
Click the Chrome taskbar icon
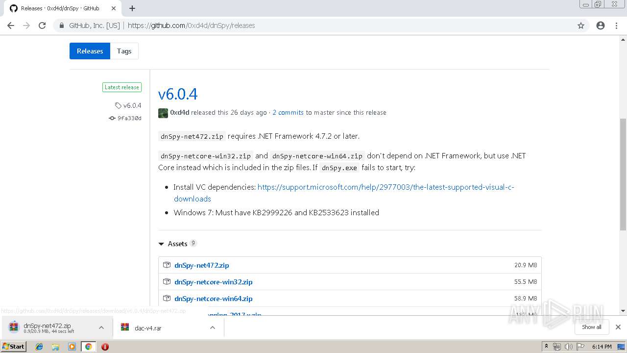[x=88, y=347]
